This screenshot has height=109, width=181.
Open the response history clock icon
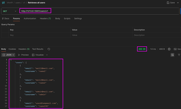(x=49, y=49)
